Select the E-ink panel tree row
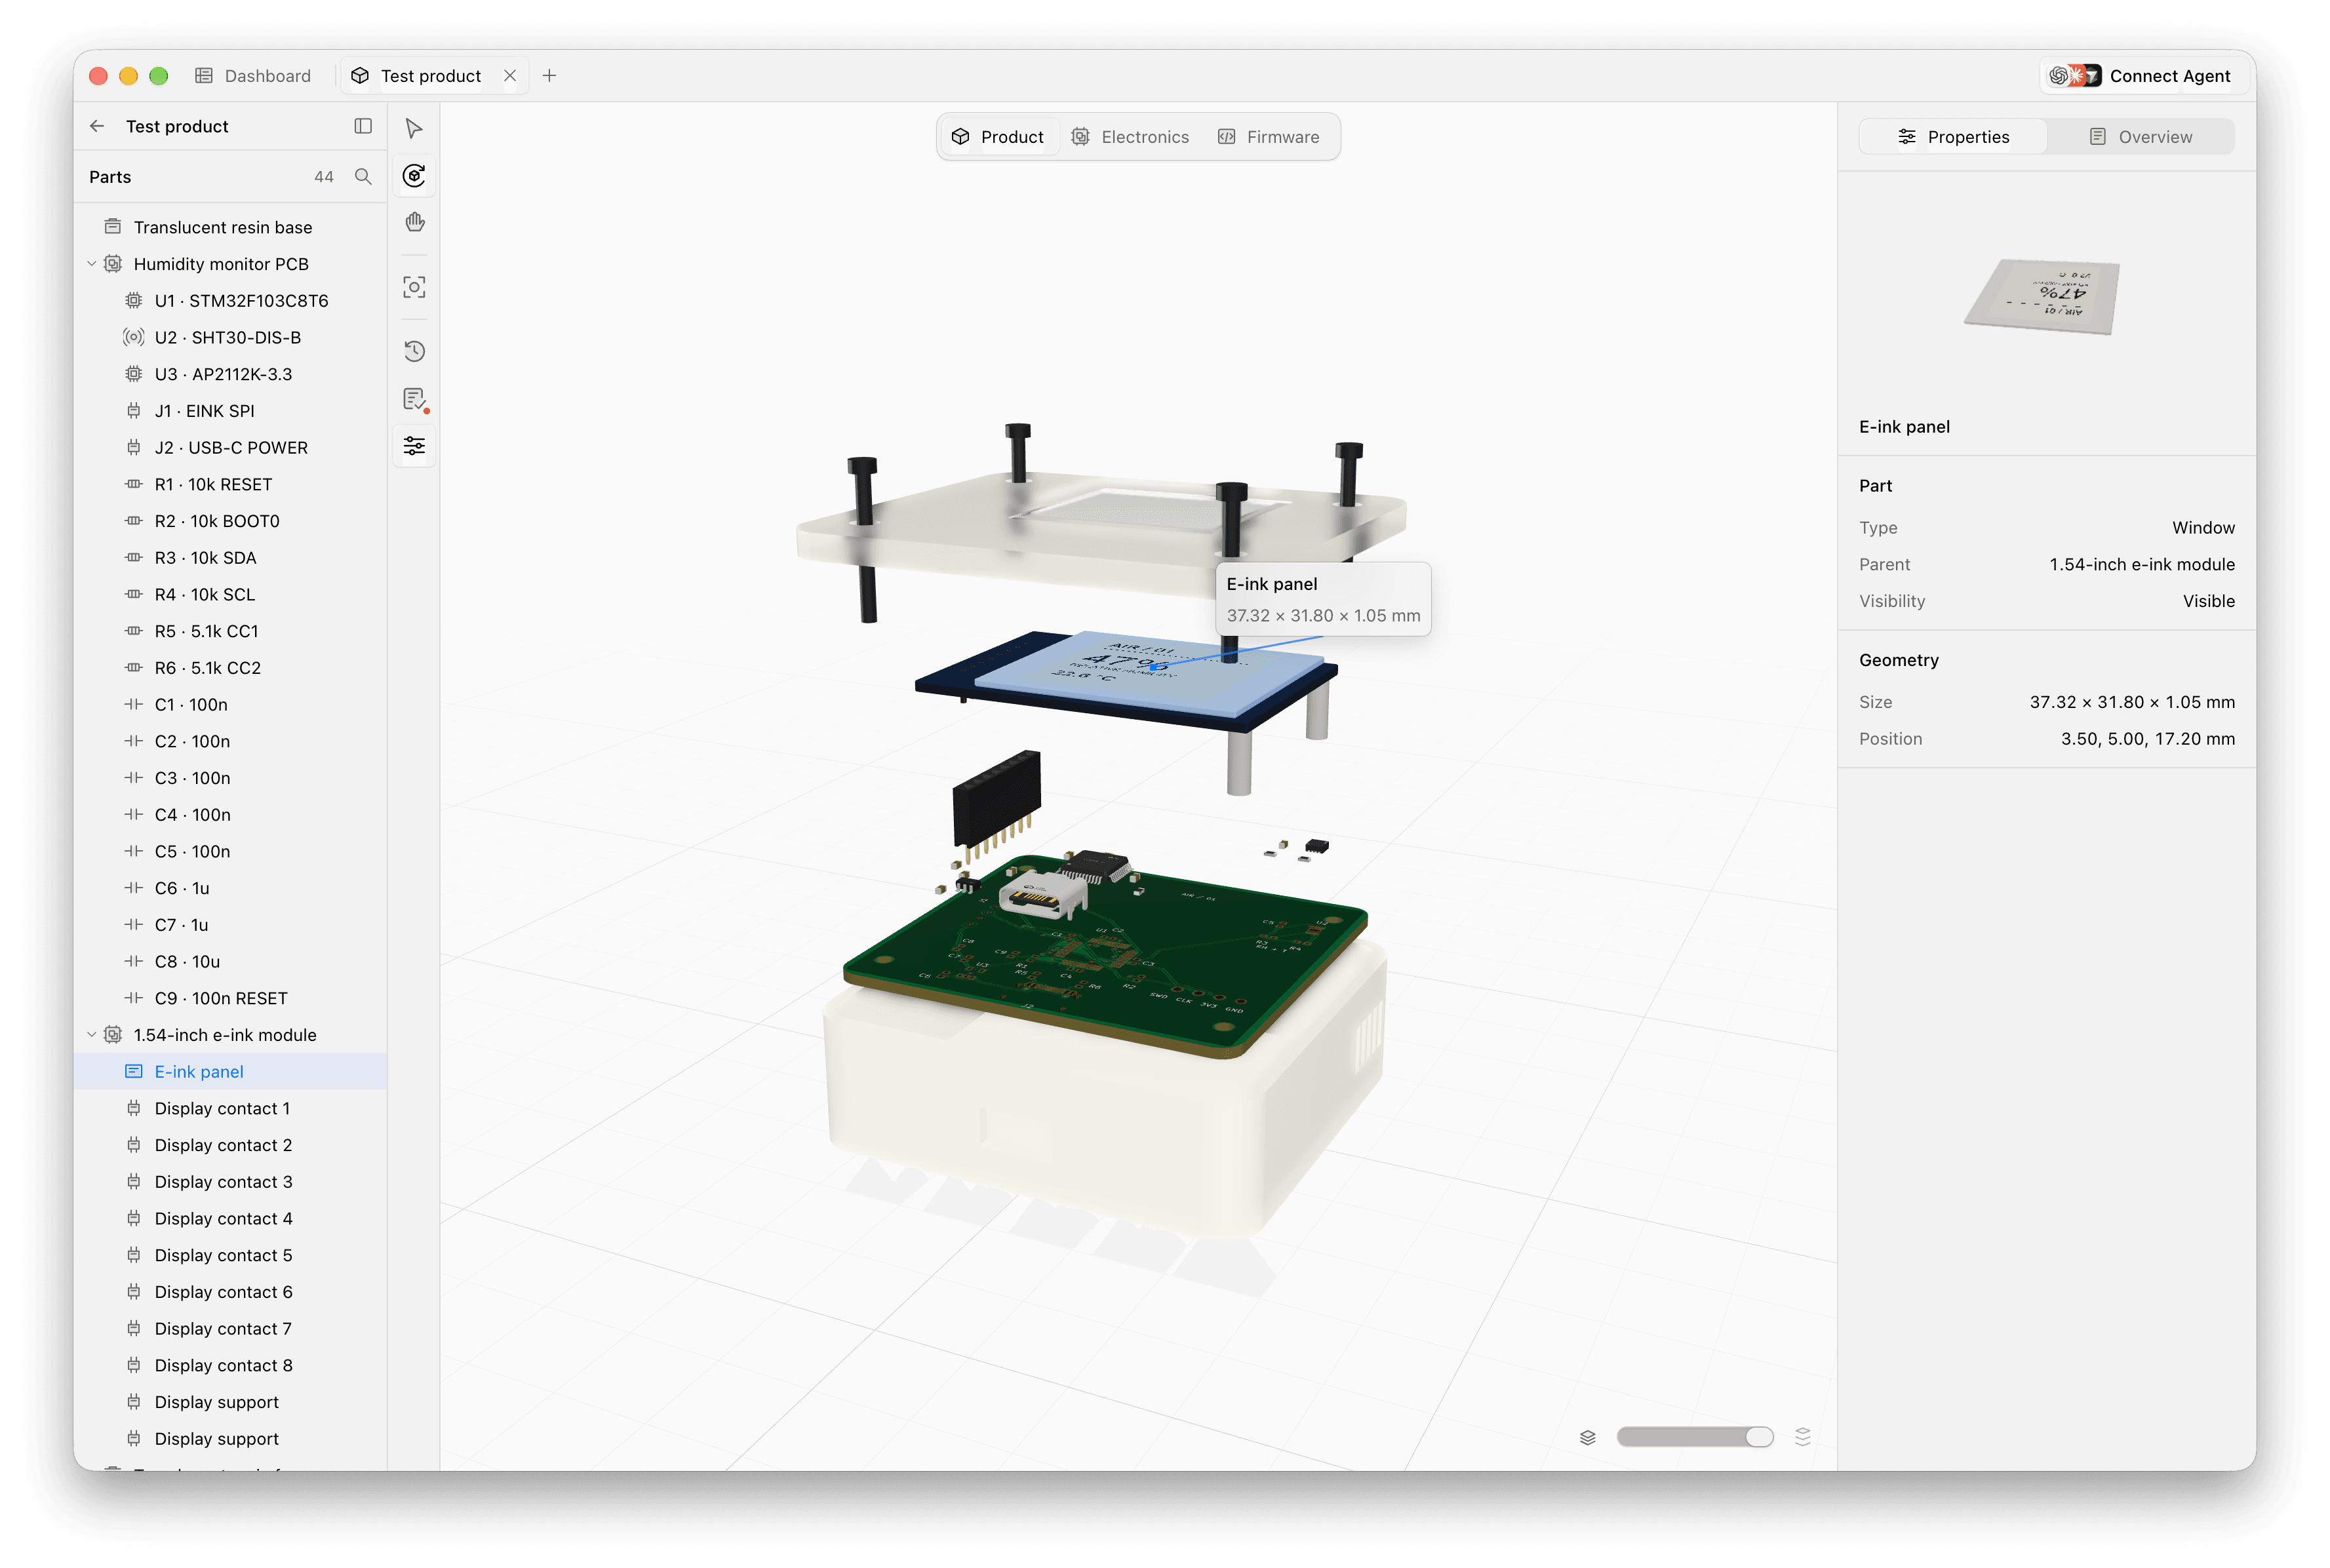 231,1072
